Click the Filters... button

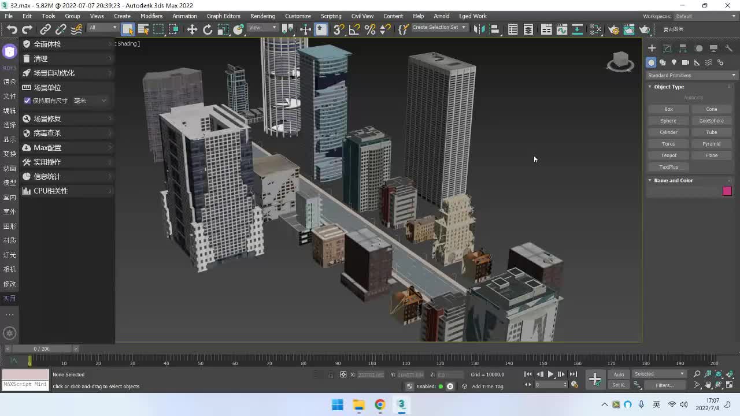(x=664, y=385)
